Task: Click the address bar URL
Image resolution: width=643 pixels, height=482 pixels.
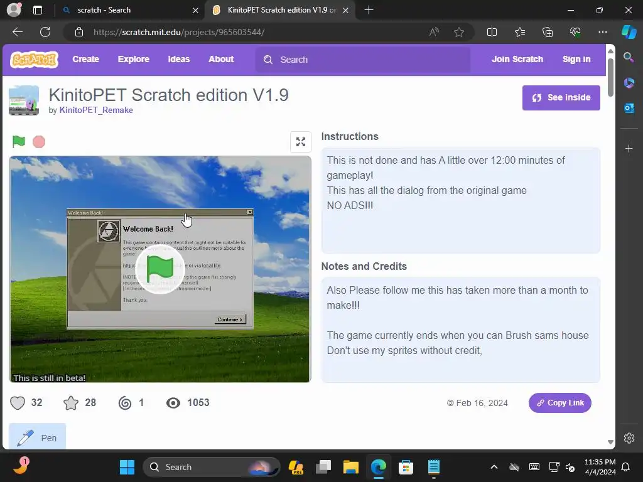Action: tap(179, 32)
